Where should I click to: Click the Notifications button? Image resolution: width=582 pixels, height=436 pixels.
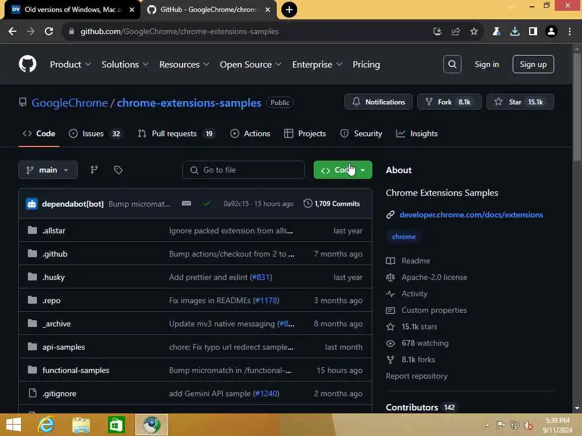(x=378, y=102)
